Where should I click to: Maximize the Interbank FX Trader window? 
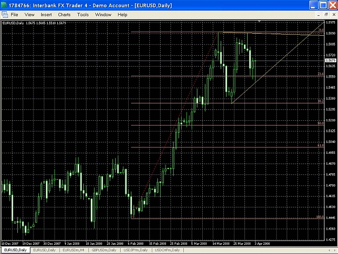tap(323, 5)
